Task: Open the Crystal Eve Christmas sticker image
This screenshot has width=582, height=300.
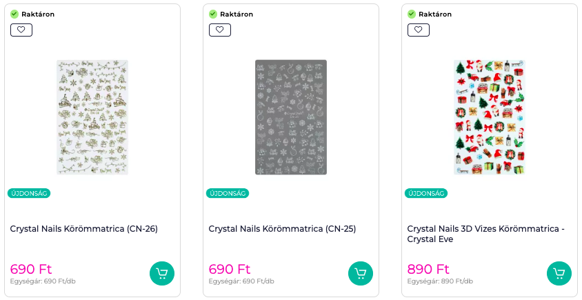Action: (x=490, y=117)
